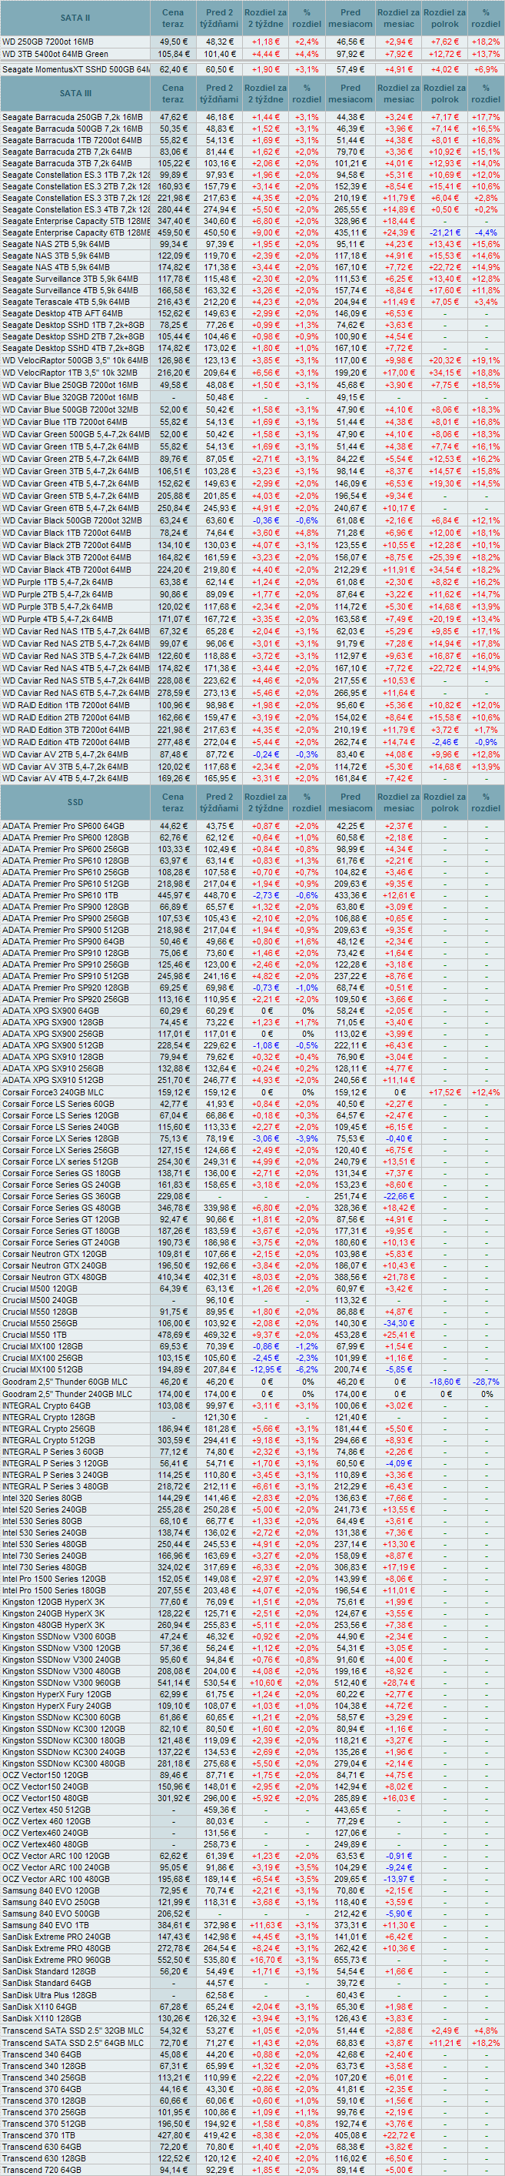
Task: Select Goodram 2,5" Thunder 60GB MLC
Action: pyautogui.click(x=65, y=1382)
